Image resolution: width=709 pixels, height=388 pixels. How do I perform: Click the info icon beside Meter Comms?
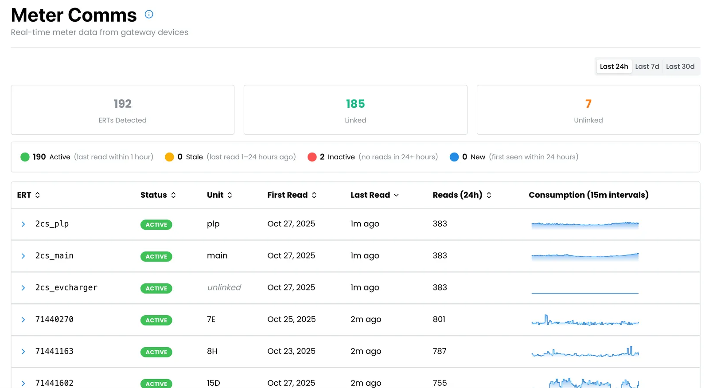(x=149, y=15)
